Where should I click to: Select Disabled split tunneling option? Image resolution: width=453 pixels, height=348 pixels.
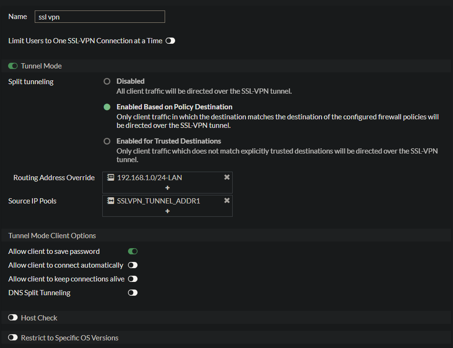[107, 81]
